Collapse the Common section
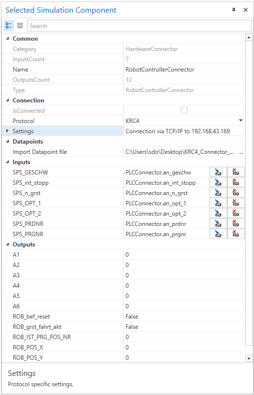 click(7, 38)
